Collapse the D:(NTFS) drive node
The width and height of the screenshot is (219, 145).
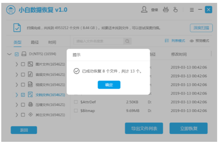9,54
